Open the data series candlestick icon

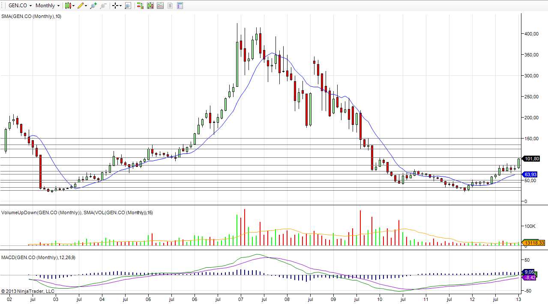tap(150, 6)
